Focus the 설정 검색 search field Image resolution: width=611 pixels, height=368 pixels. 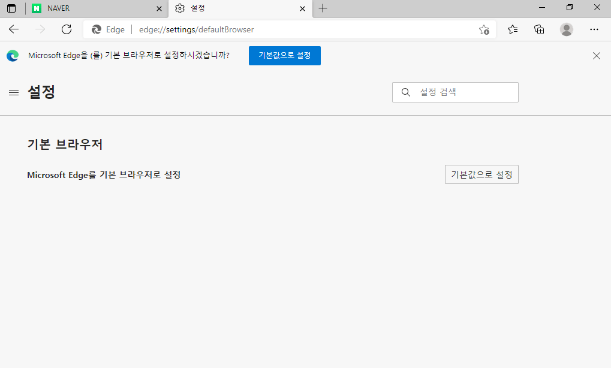pos(455,92)
